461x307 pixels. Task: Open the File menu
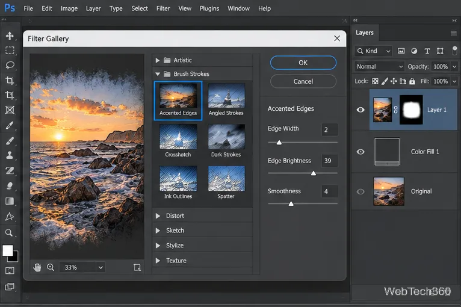point(28,8)
